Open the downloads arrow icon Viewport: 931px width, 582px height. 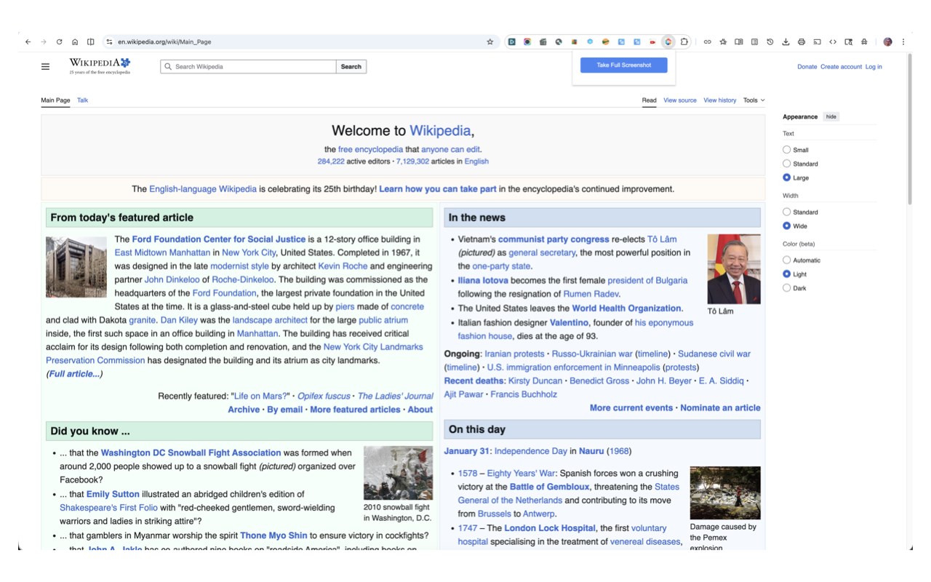coord(786,42)
